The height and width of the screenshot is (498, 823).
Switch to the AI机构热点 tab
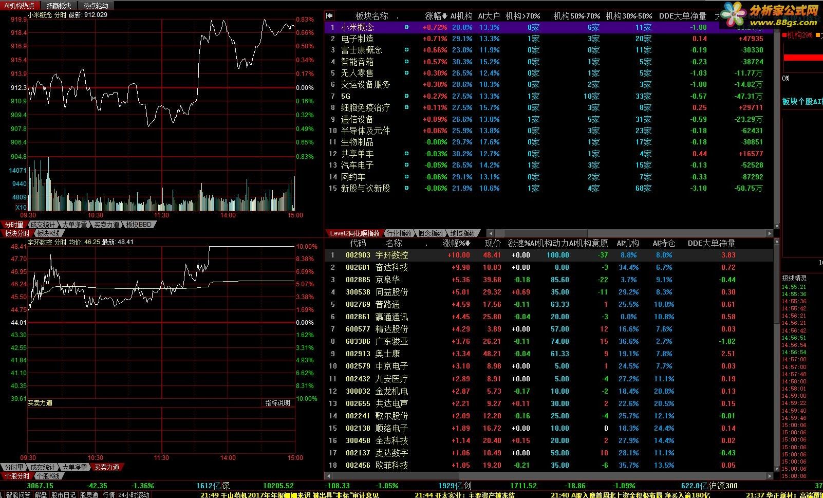20,6
